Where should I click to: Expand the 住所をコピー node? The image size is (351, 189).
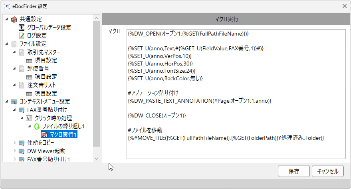pyautogui.click(x=15, y=143)
